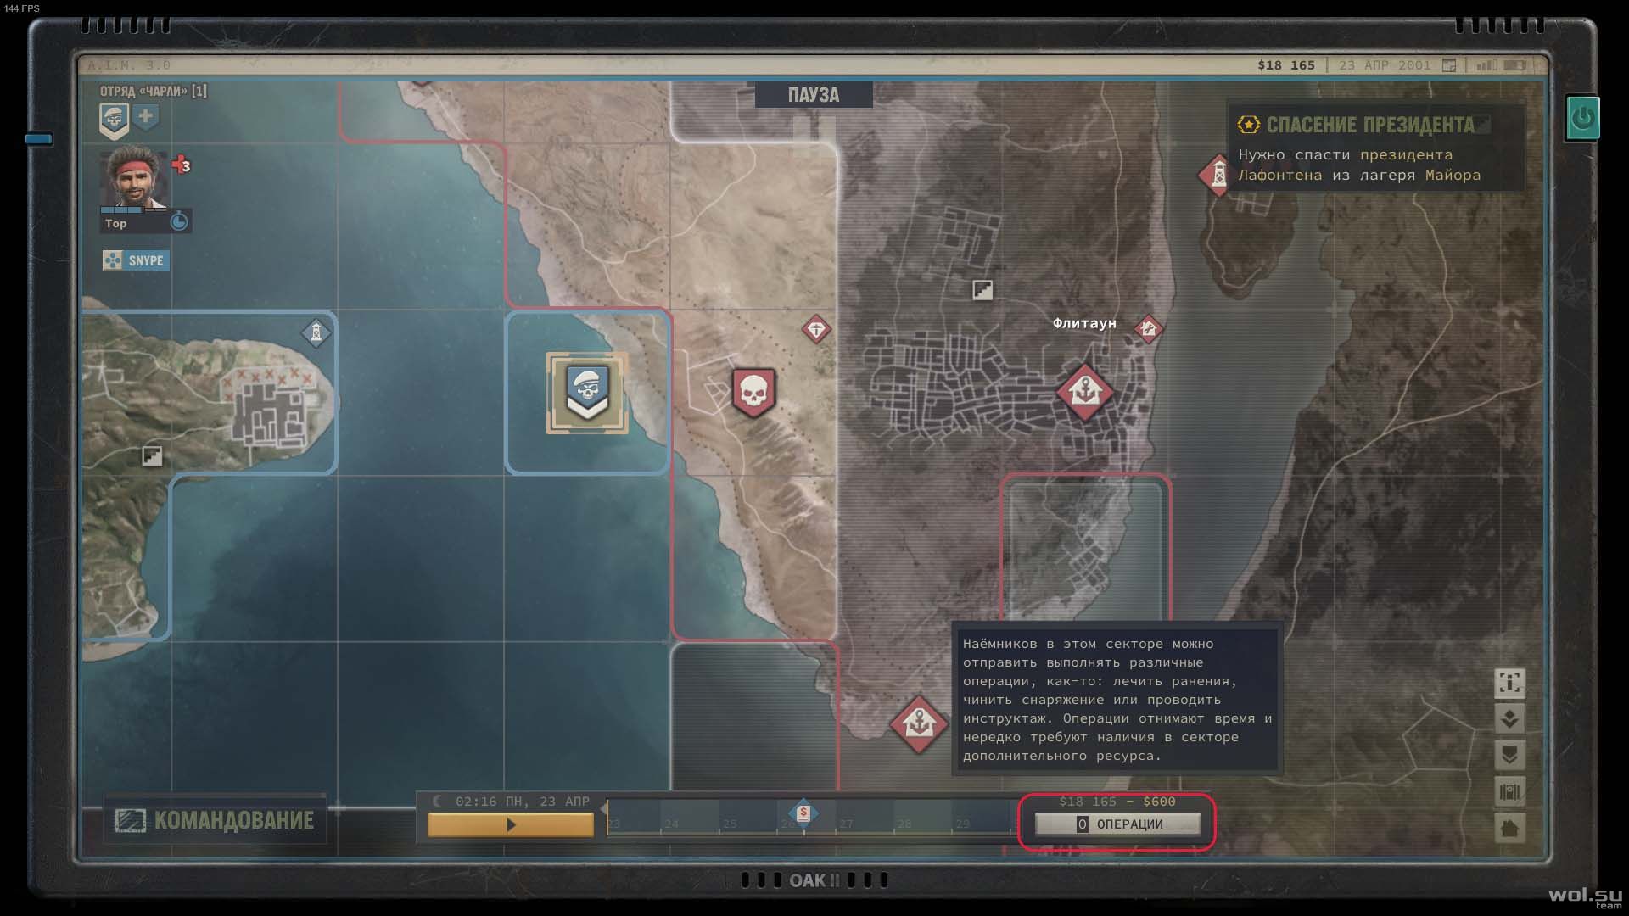Click the southern port anchor marker
The width and height of the screenshot is (1629, 916).
[919, 724]
